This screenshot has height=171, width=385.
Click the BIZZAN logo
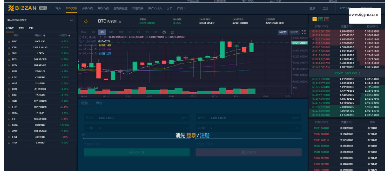pos(22,8)
